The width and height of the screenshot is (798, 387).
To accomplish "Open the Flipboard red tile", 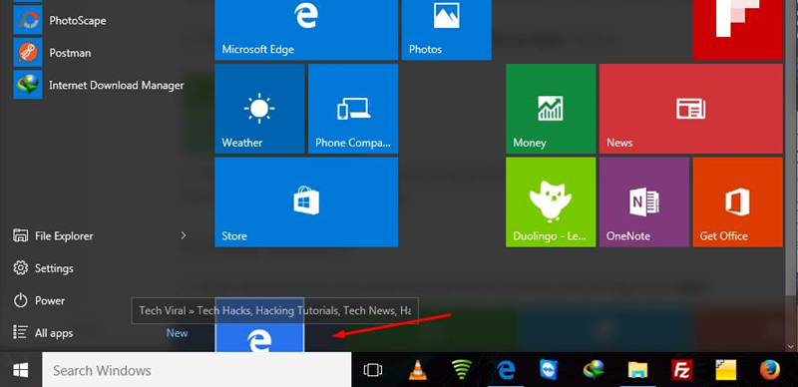I will 738,30.
